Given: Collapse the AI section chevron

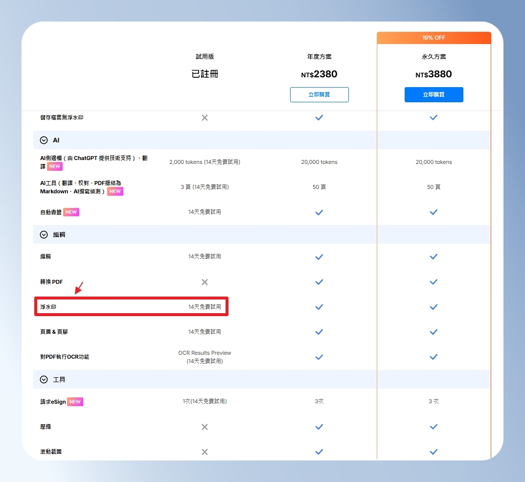Looking at the screenshot, I should 44,140.
